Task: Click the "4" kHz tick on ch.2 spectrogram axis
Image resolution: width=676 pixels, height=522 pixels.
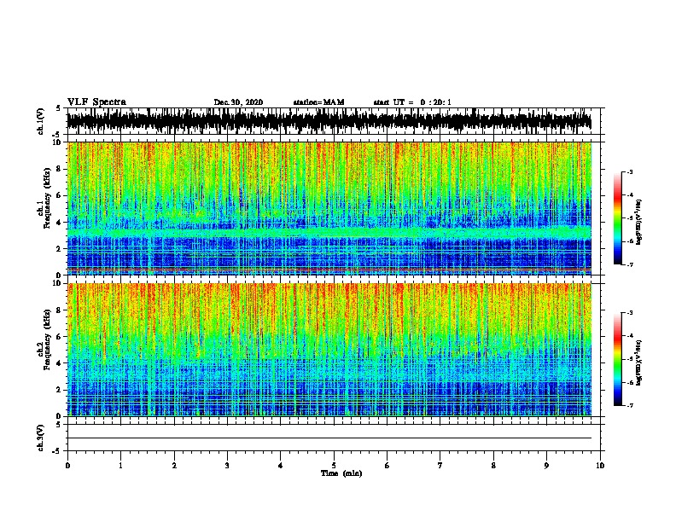Action: (59, 363)
